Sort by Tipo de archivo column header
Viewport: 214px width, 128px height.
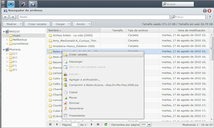(143, 30)
